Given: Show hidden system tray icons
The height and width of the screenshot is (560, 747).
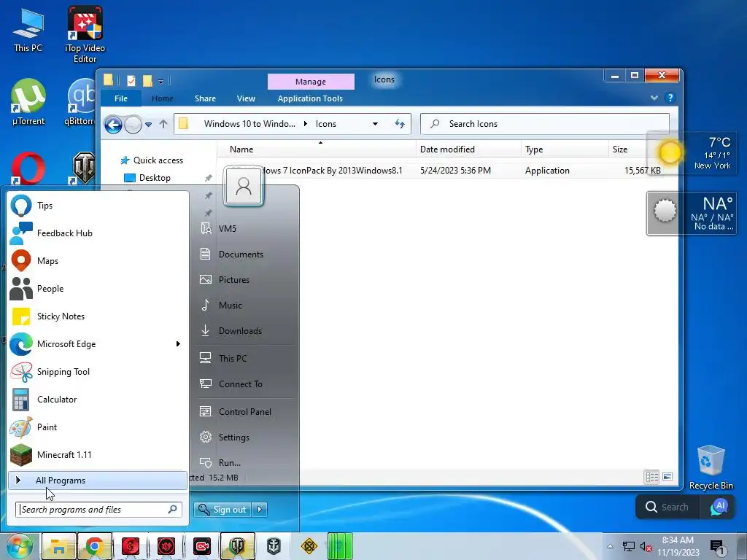Looking at the screenshot, I should [610, 546].
